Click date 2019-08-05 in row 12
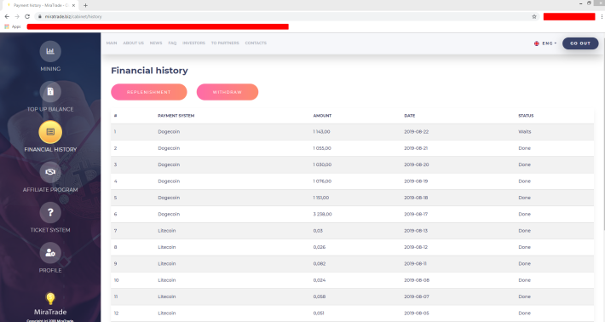Viewport: 605px width, 322px height. 417,313
